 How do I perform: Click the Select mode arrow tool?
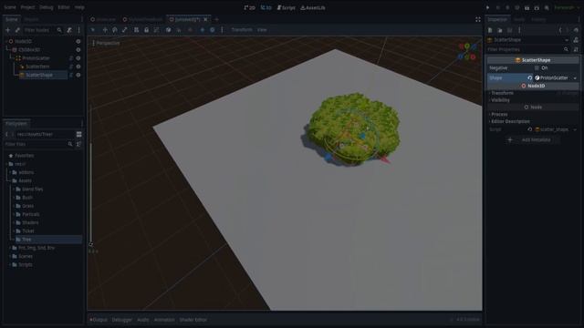93,30
